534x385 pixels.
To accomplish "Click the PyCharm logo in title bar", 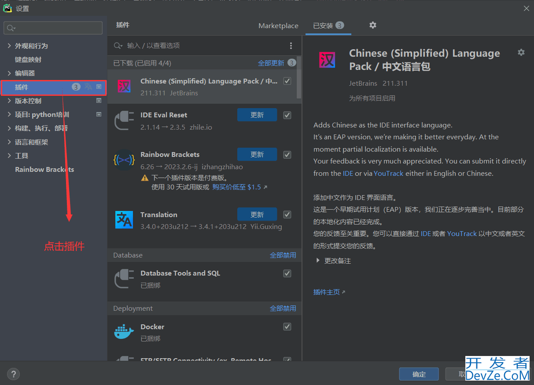I will click(x=7, y=8).
